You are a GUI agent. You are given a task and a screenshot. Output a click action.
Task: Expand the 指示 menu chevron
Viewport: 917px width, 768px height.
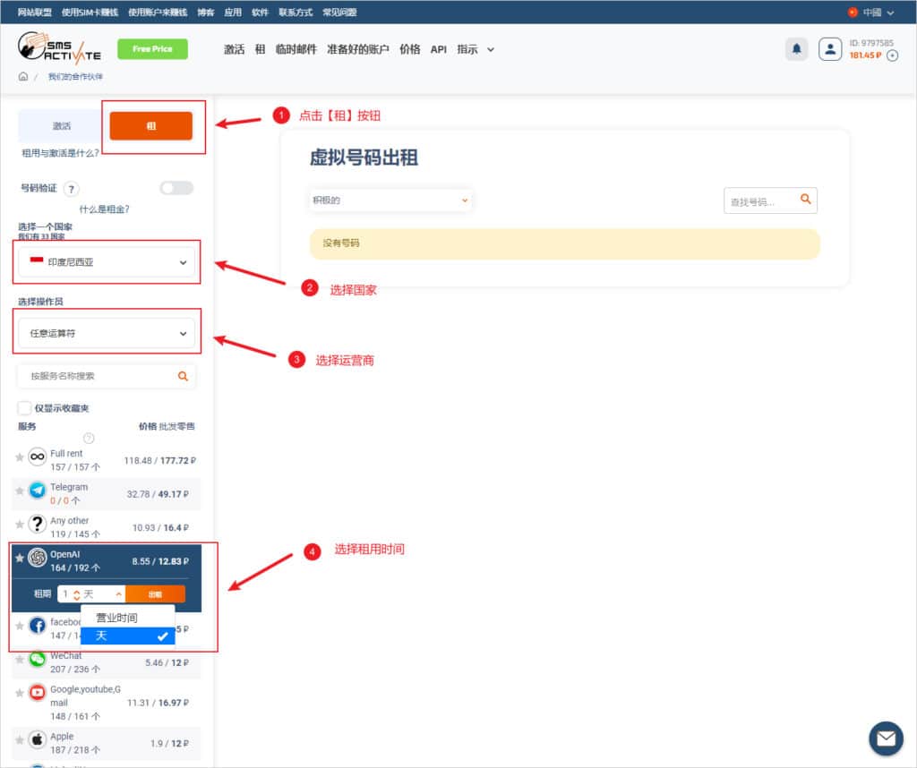click(x=491, y=50)
